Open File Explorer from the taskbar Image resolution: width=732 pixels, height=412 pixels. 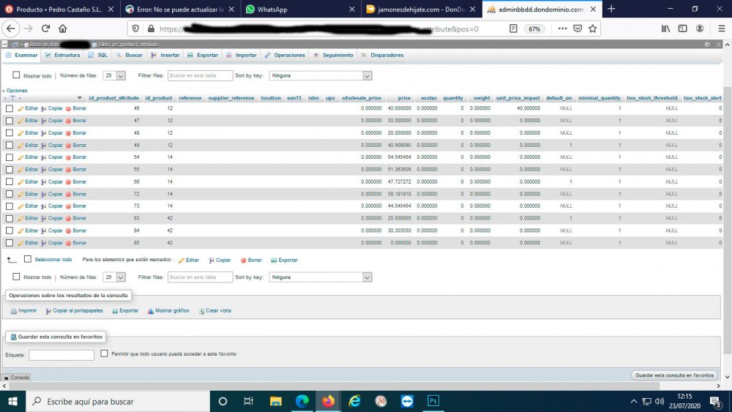276,401
